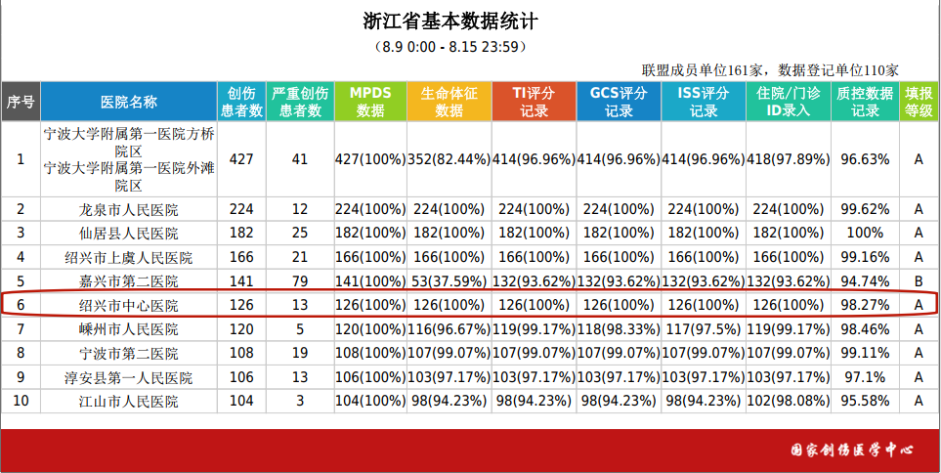
Task: Click quality control value 96.63%
Action: point(865,159)
